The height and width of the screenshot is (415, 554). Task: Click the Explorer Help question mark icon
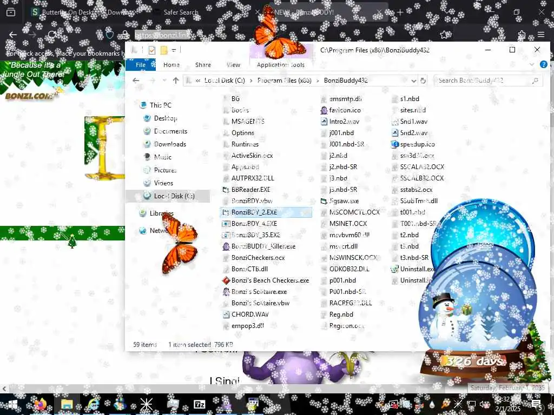pyautogui.click(x=543, y=65)
